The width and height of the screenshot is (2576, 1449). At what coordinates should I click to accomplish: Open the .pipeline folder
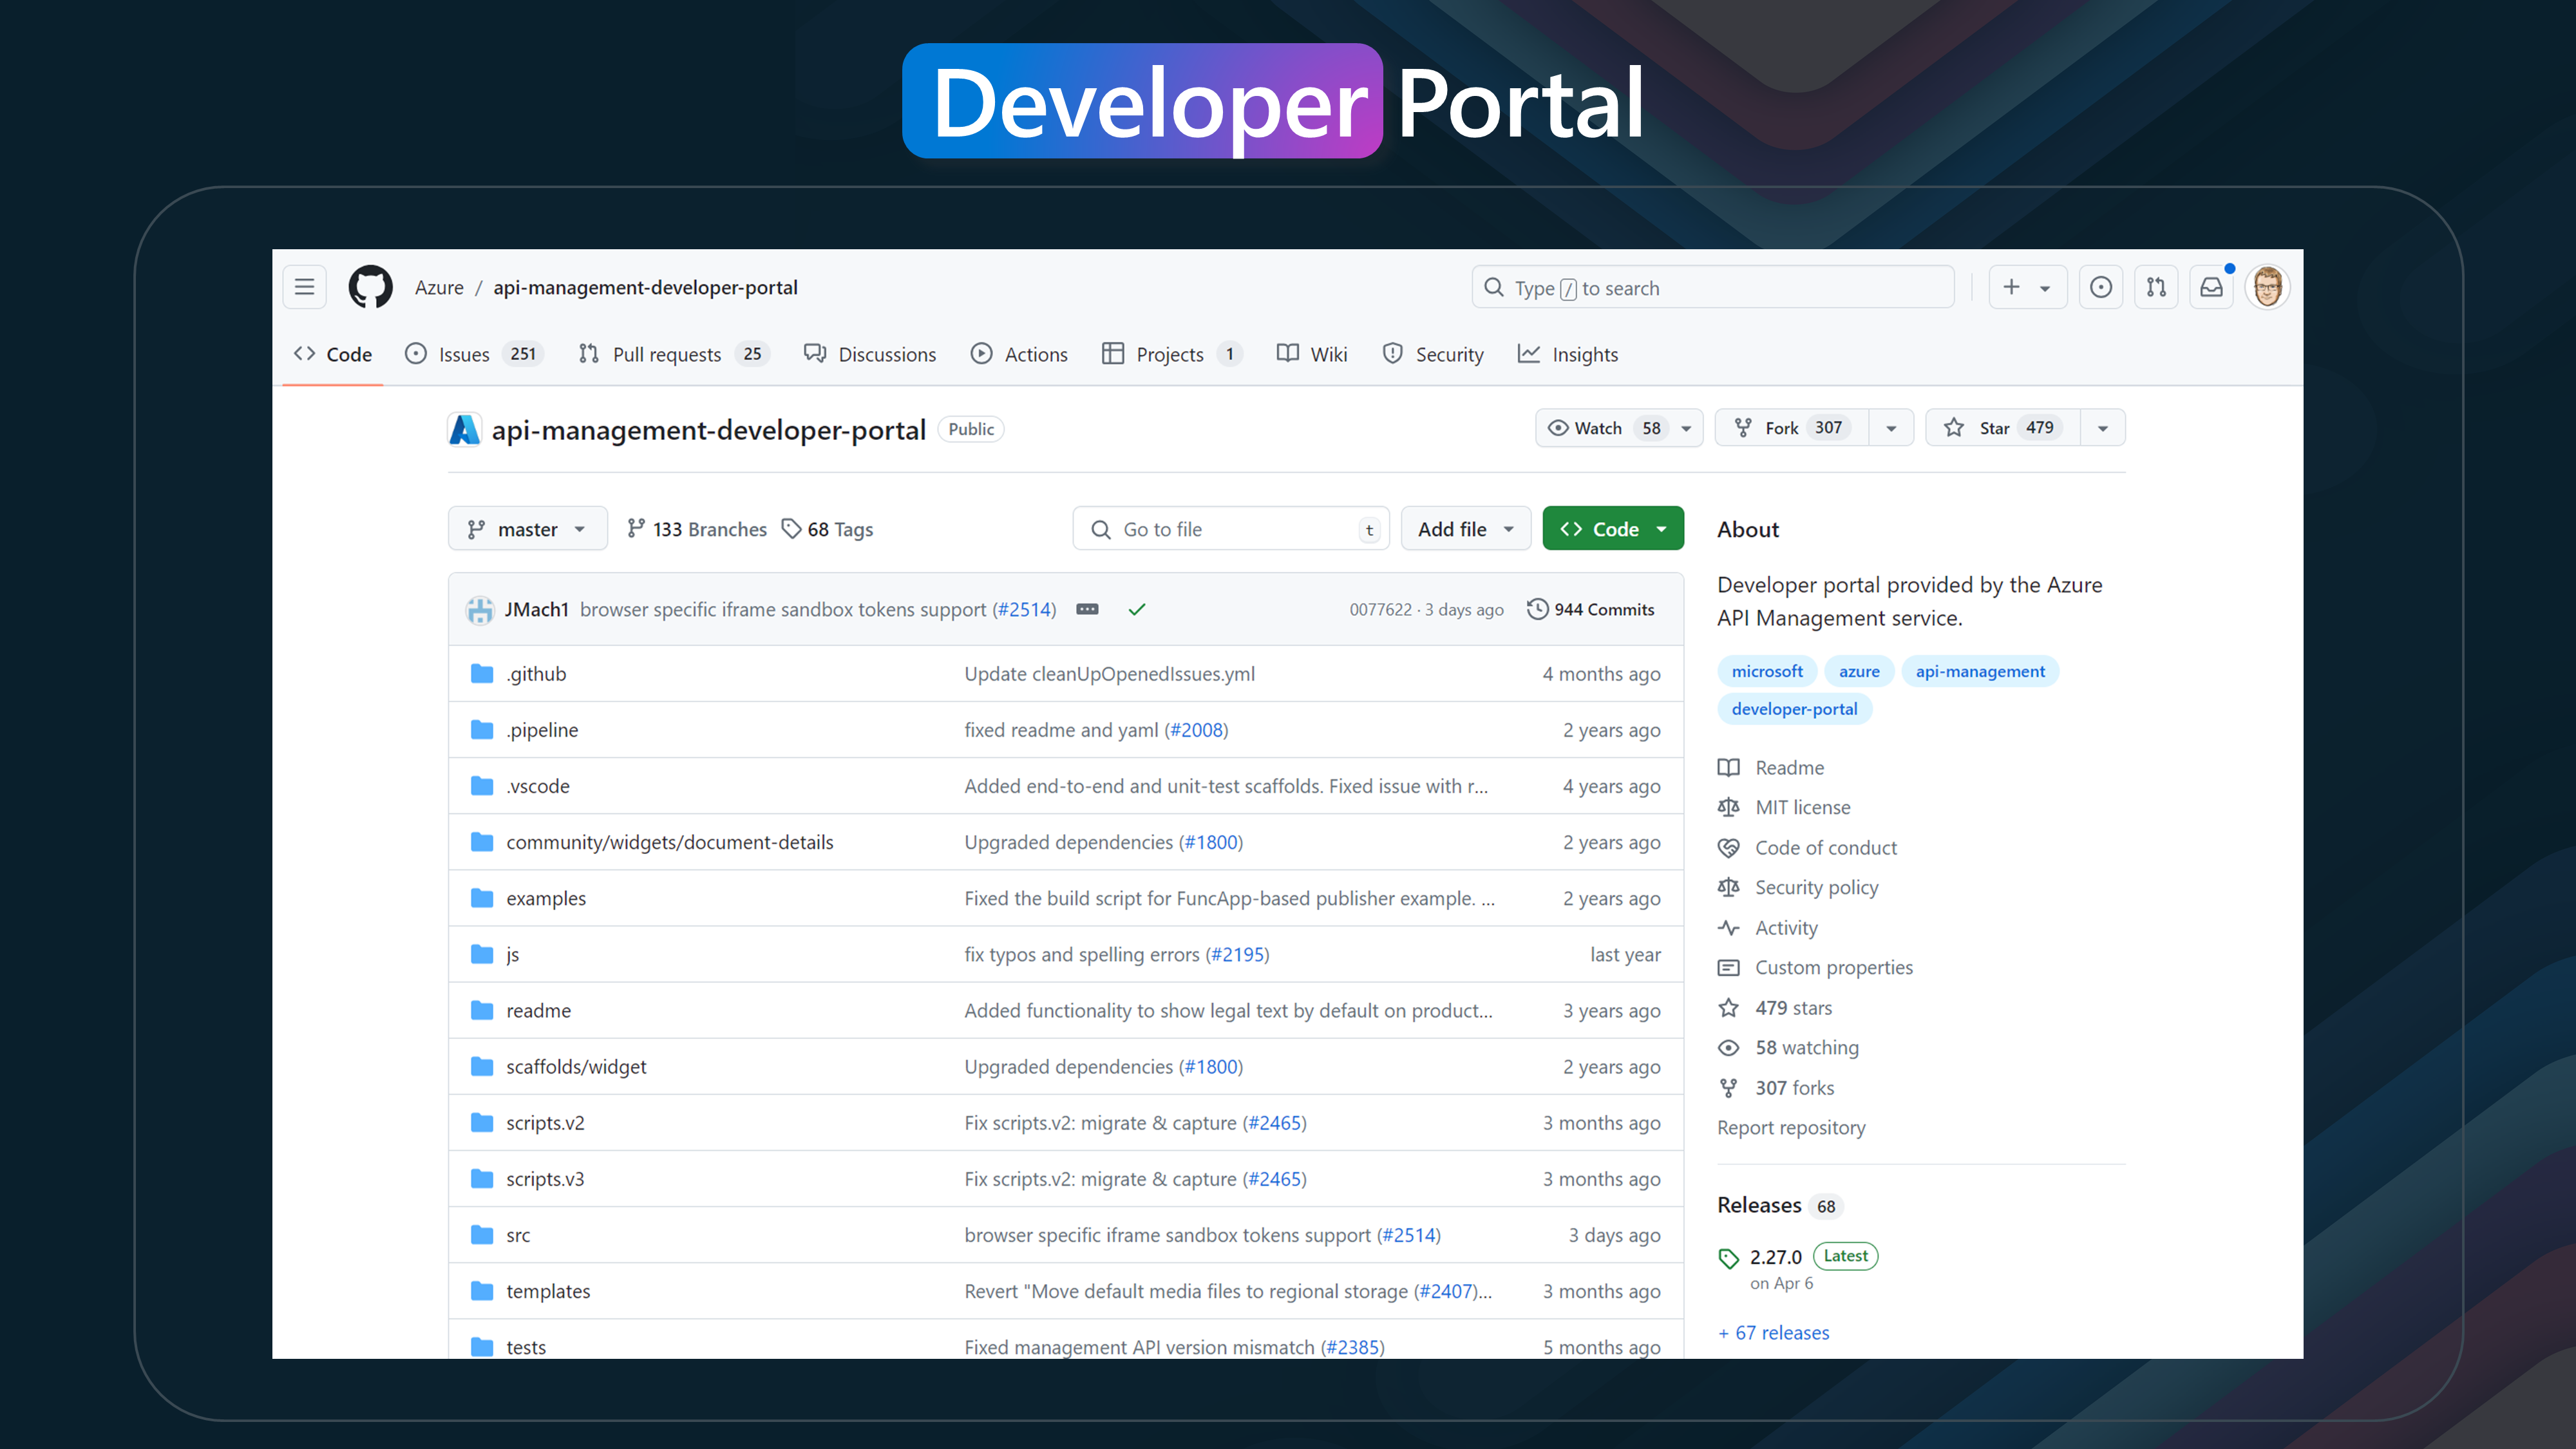point(543,730)
